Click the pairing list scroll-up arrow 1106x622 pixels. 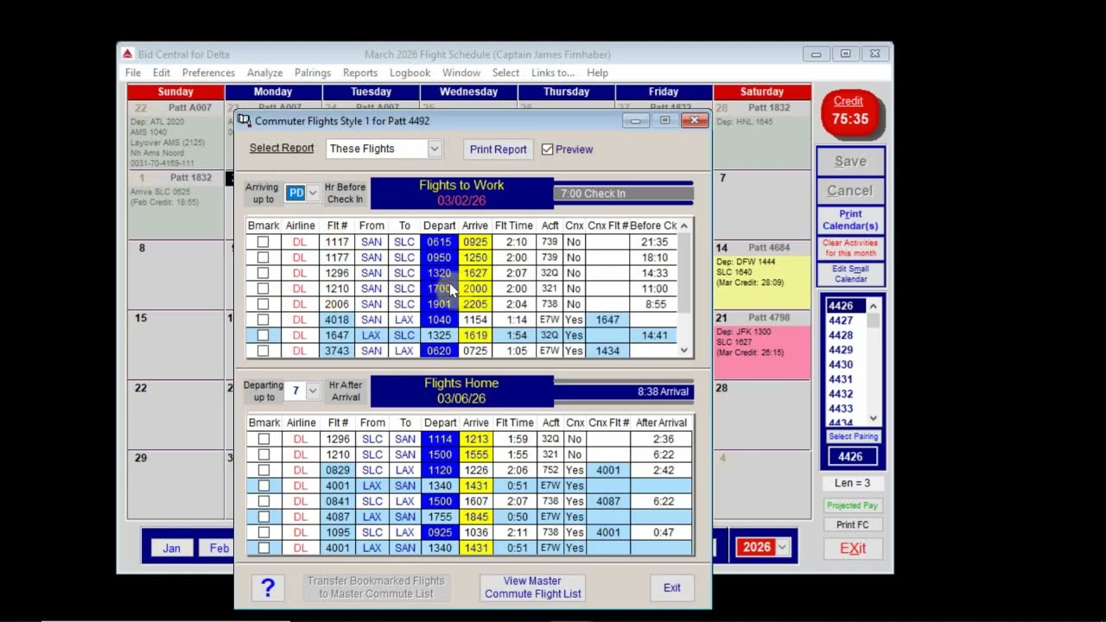tap(873, 306)
